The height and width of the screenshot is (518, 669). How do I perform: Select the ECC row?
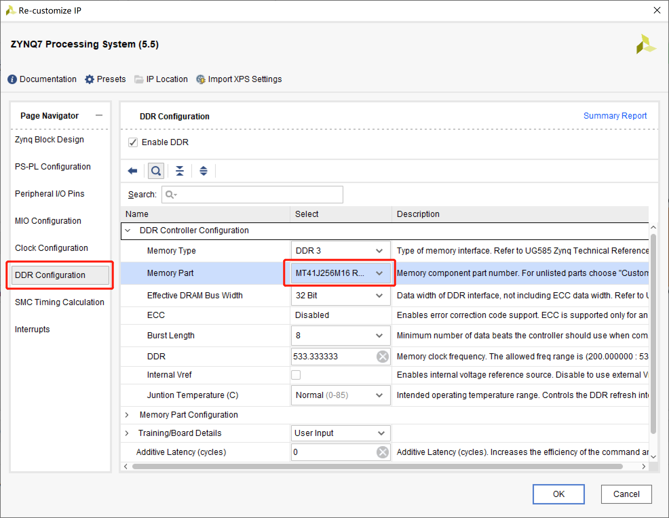pos(385,315)
